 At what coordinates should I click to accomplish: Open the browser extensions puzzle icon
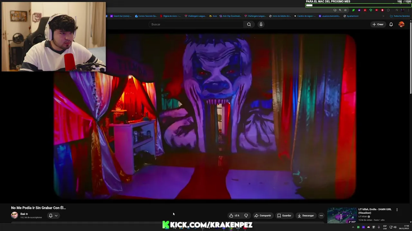point(388,10)
